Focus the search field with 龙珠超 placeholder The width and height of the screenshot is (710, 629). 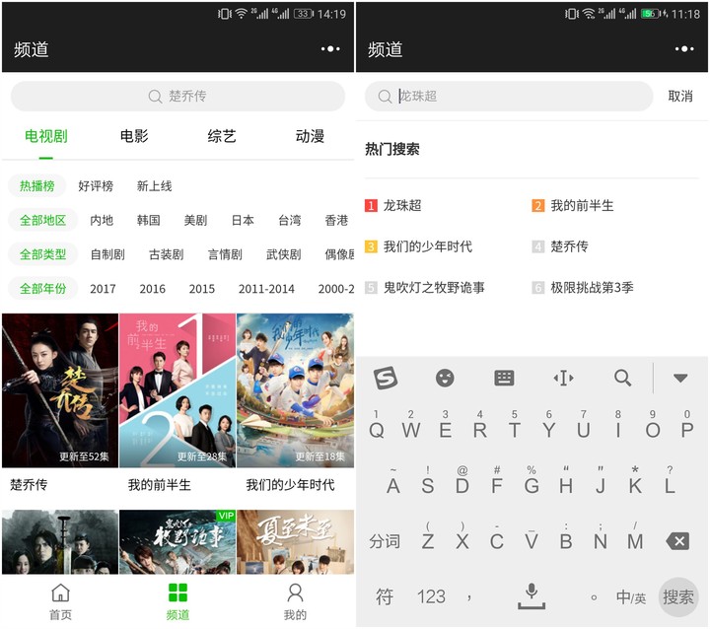(x=509, y=96)
